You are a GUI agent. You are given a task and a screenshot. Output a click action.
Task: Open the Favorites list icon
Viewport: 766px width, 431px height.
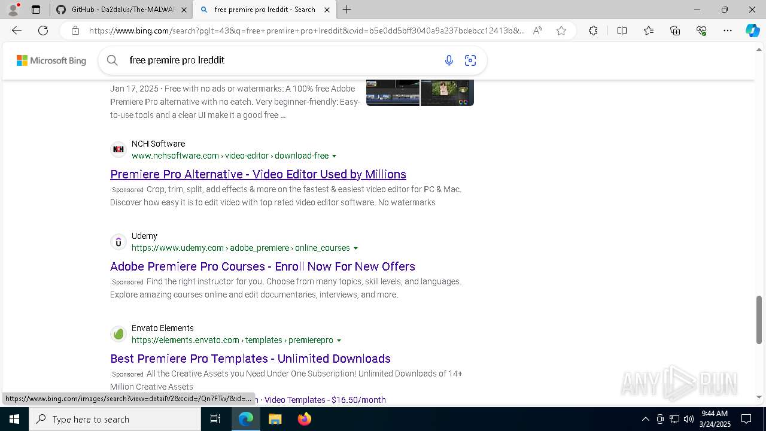649,31
